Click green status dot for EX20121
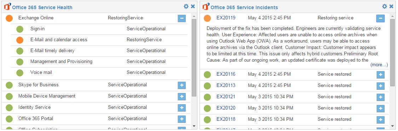This screenshot has width=398, height=131. coord(207,97)
